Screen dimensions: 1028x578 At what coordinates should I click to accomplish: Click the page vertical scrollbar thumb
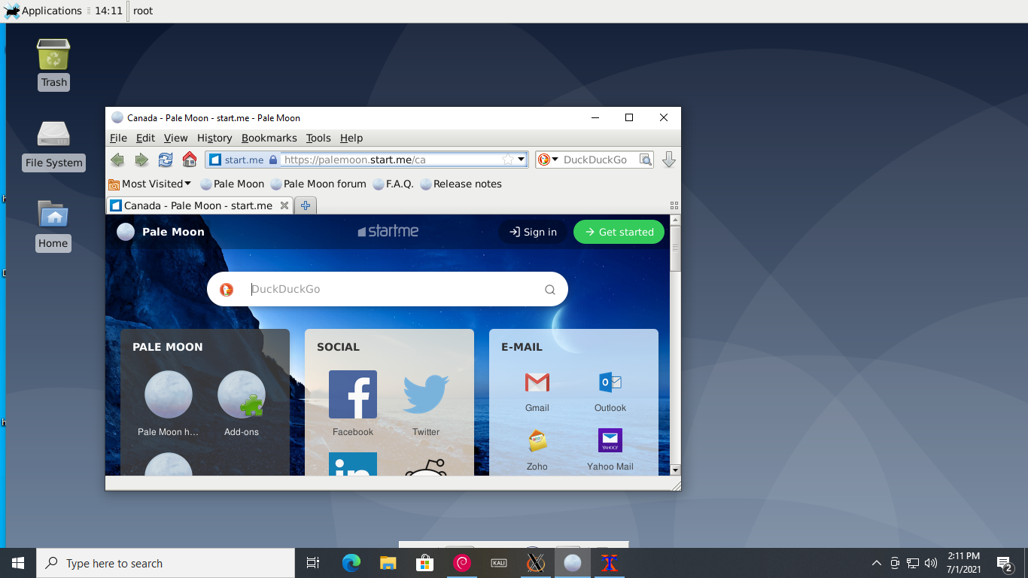pos(675,248)
